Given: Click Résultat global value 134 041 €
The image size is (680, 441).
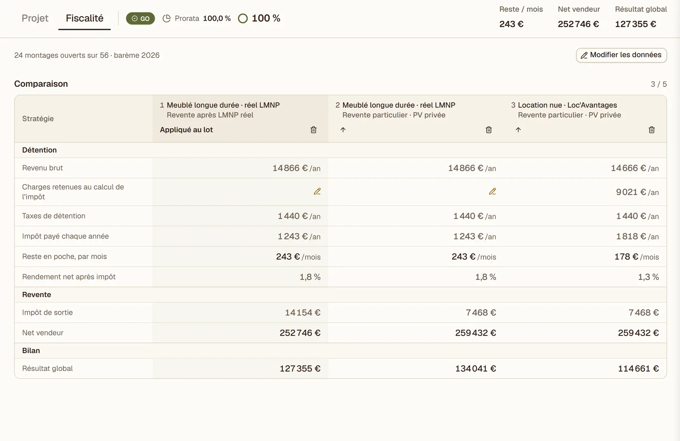Looking at the screenshot, I should pyautogui.click(x=476, y=369).
